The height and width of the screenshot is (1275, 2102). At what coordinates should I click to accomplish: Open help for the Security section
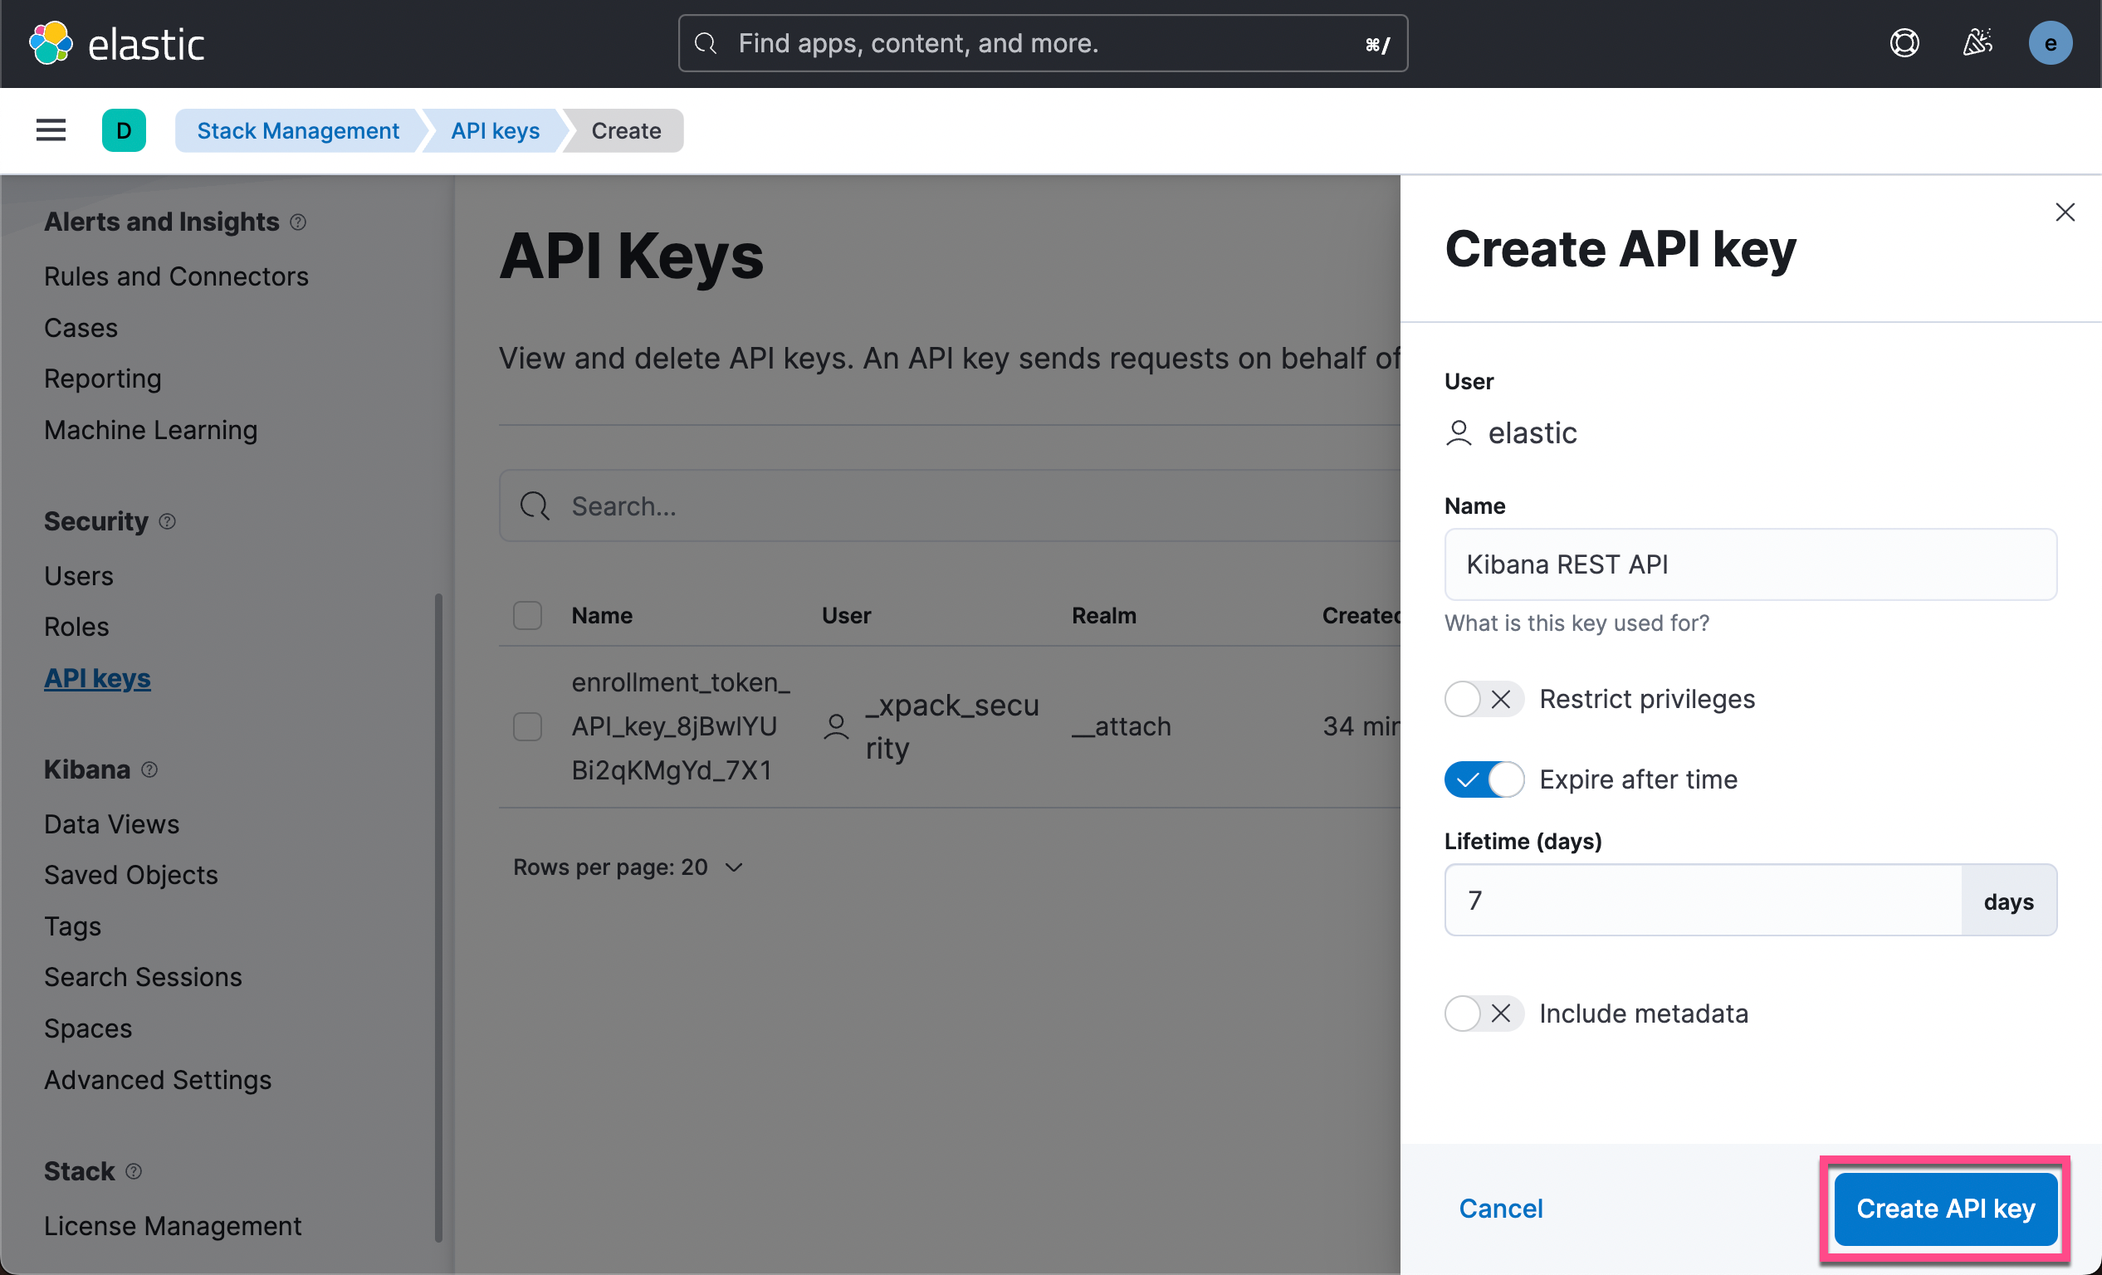coord(167,521)
